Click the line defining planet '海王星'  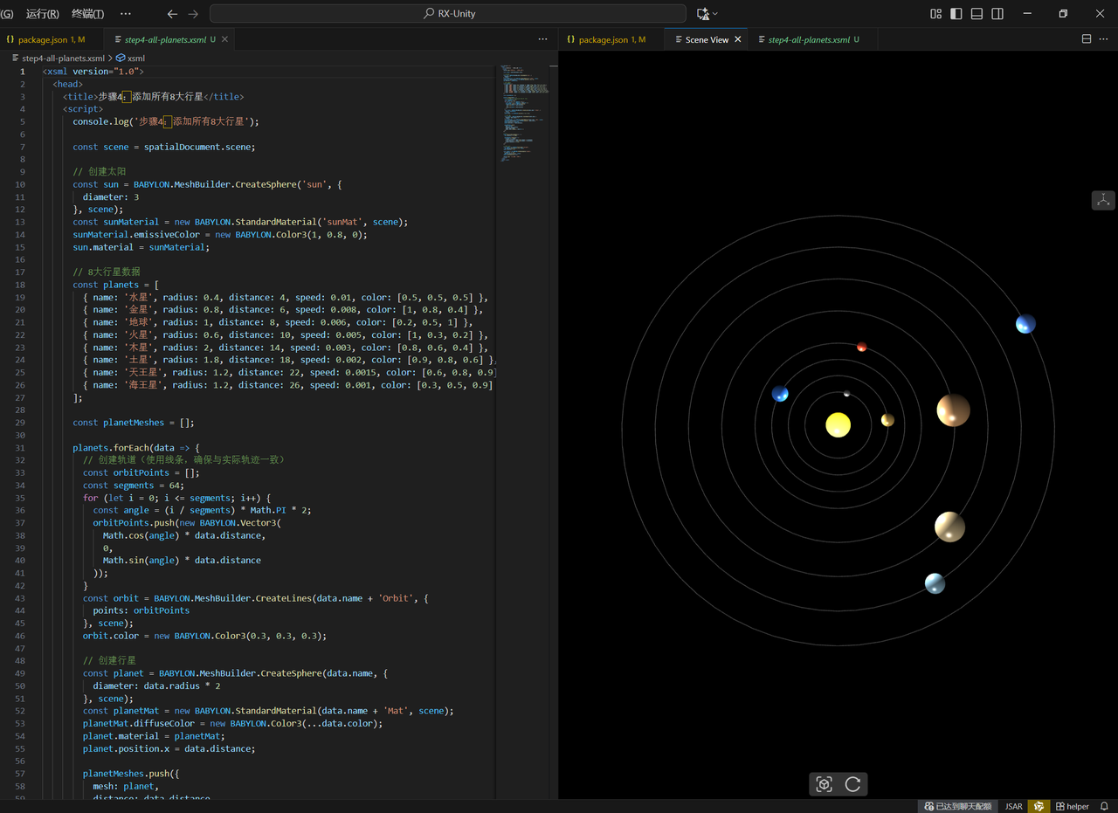tap(288, 384)
